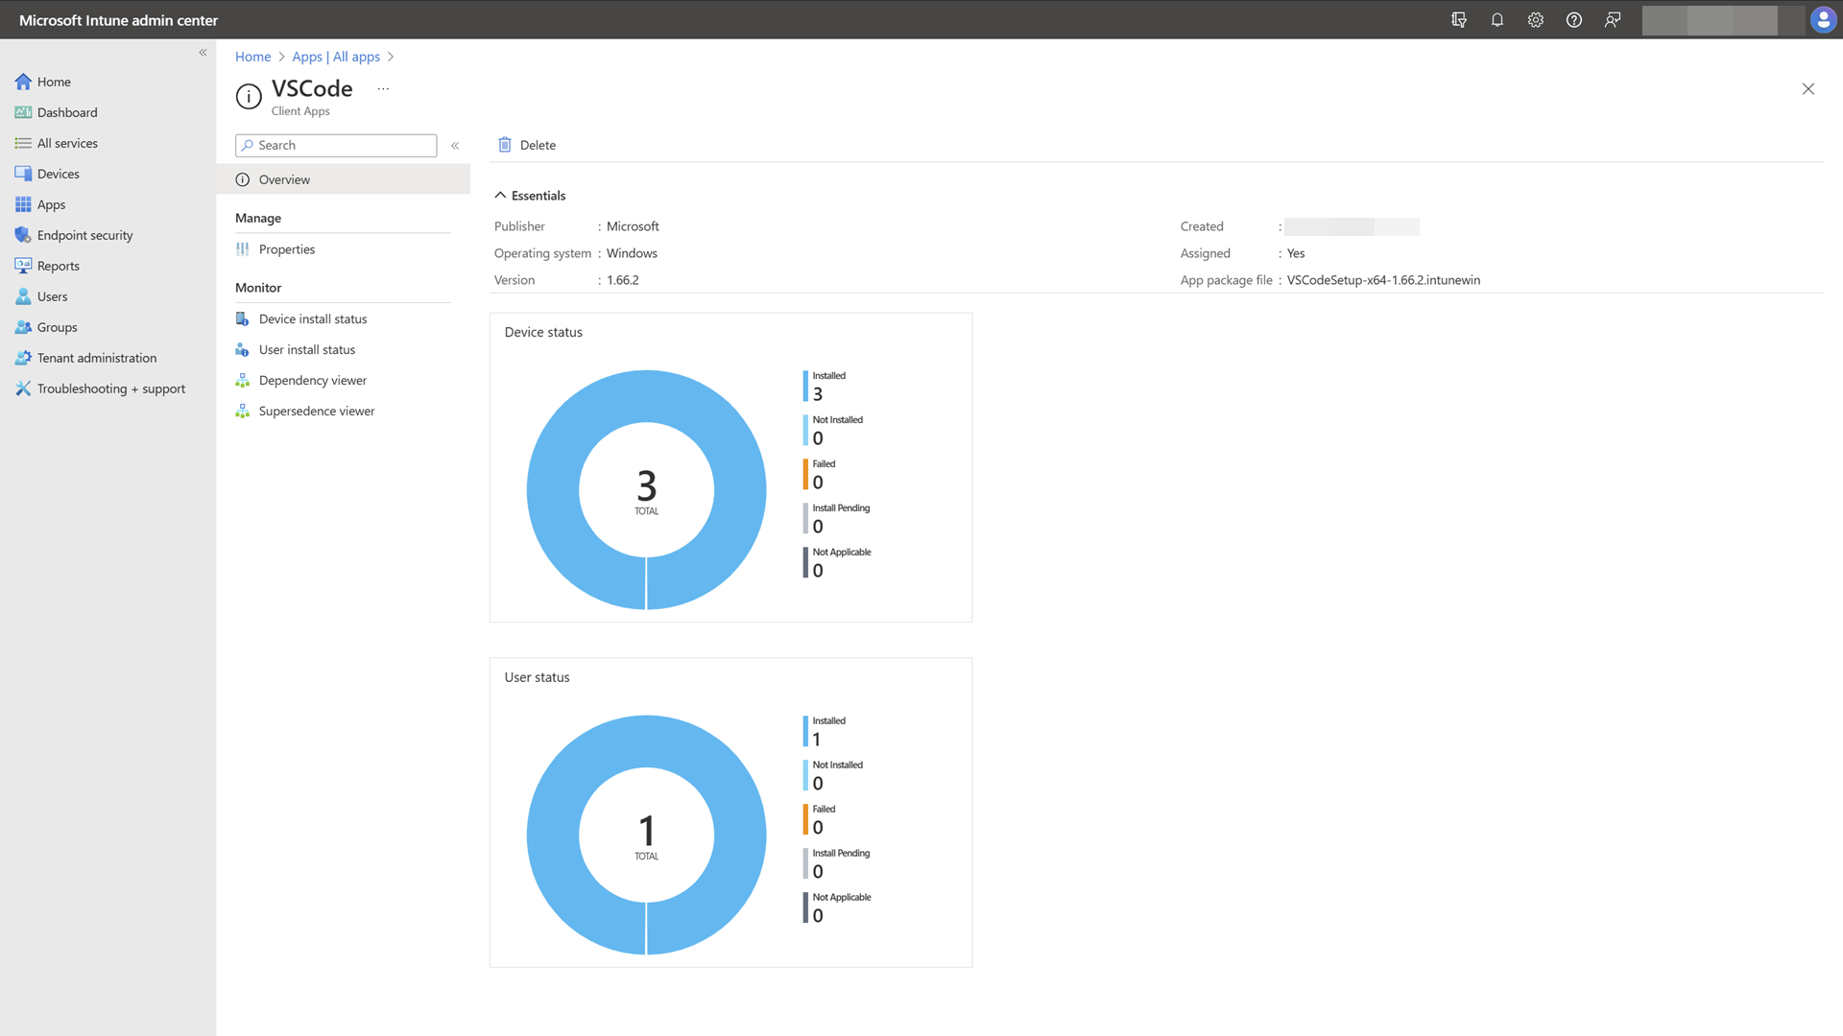Open Supersedence viewer

tap(316, 412)
